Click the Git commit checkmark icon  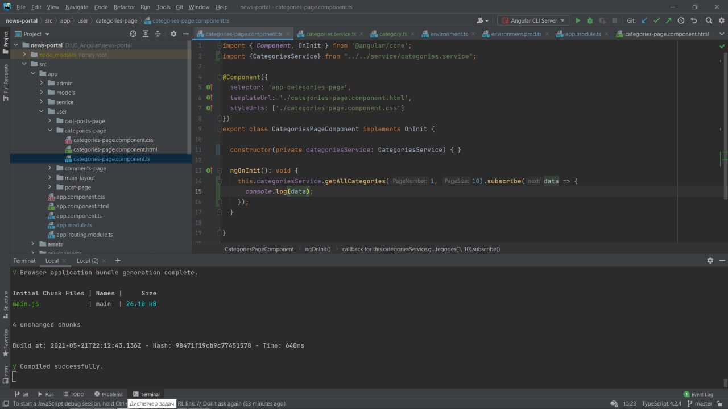point(656,20)
